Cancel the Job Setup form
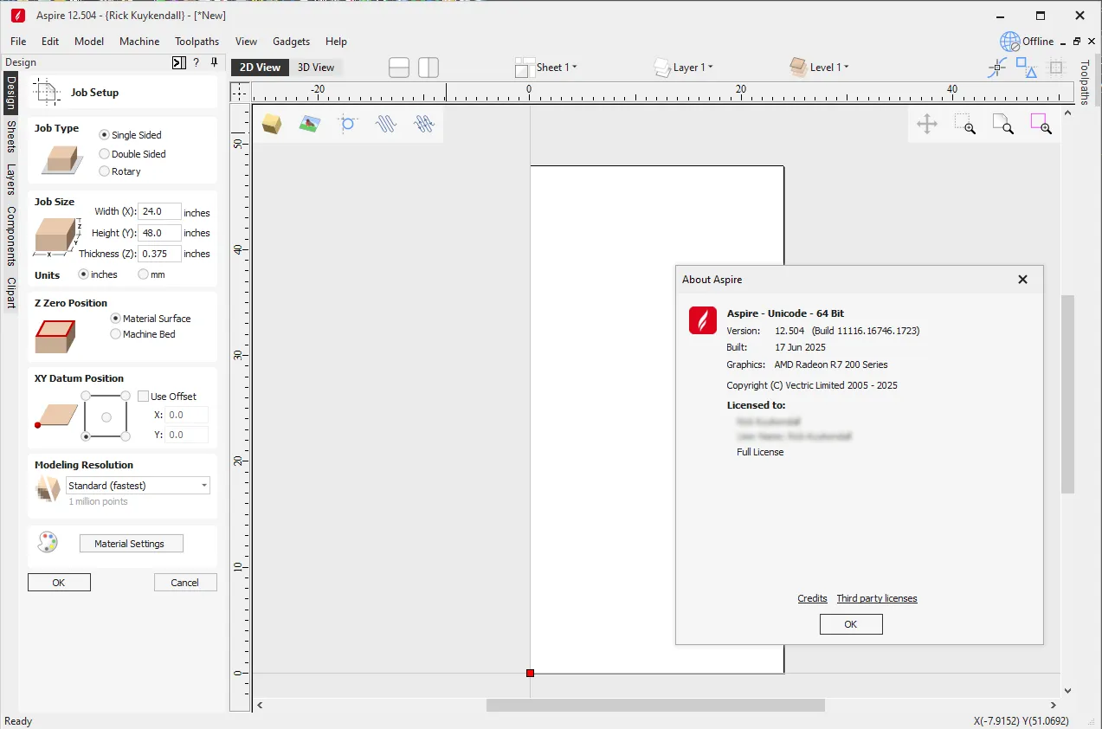Viewport: 1102px width, 729px height. (x=185, y=583)
